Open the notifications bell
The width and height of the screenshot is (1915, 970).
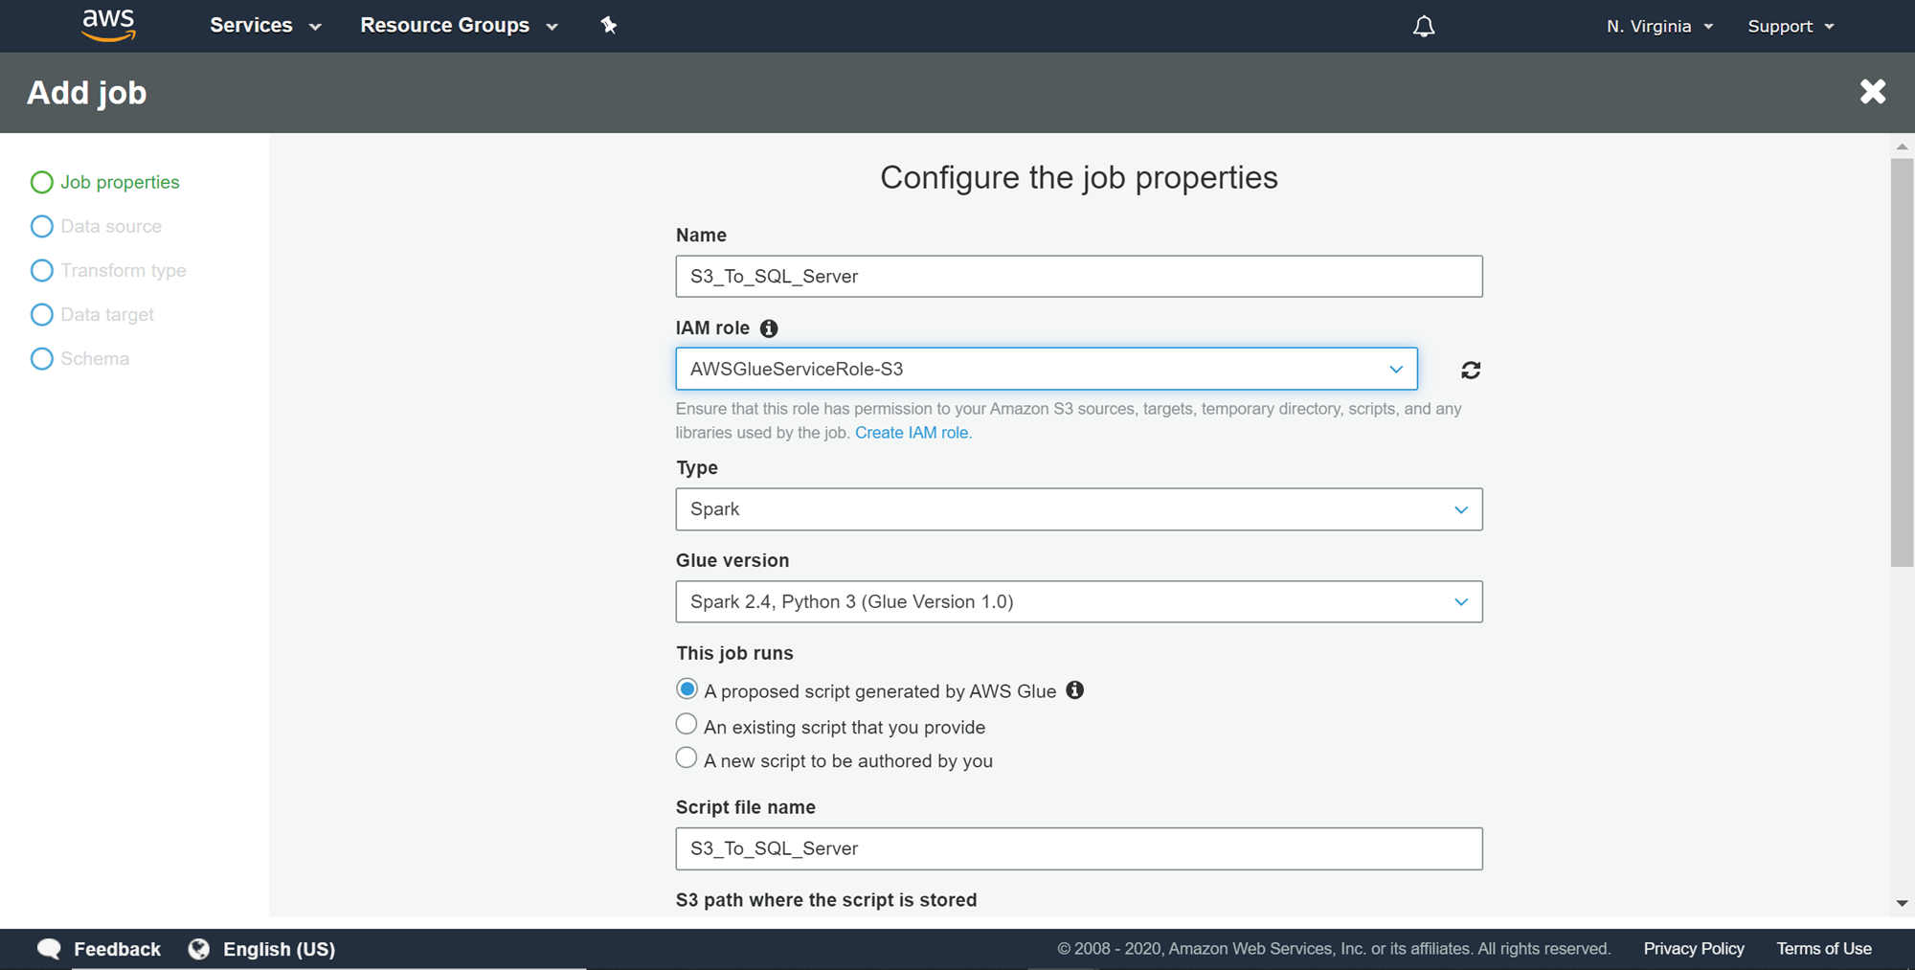(1424, 27)
